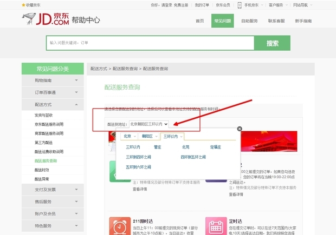
Task: Click the purple delivery service icon
Action: coord(215,176)
